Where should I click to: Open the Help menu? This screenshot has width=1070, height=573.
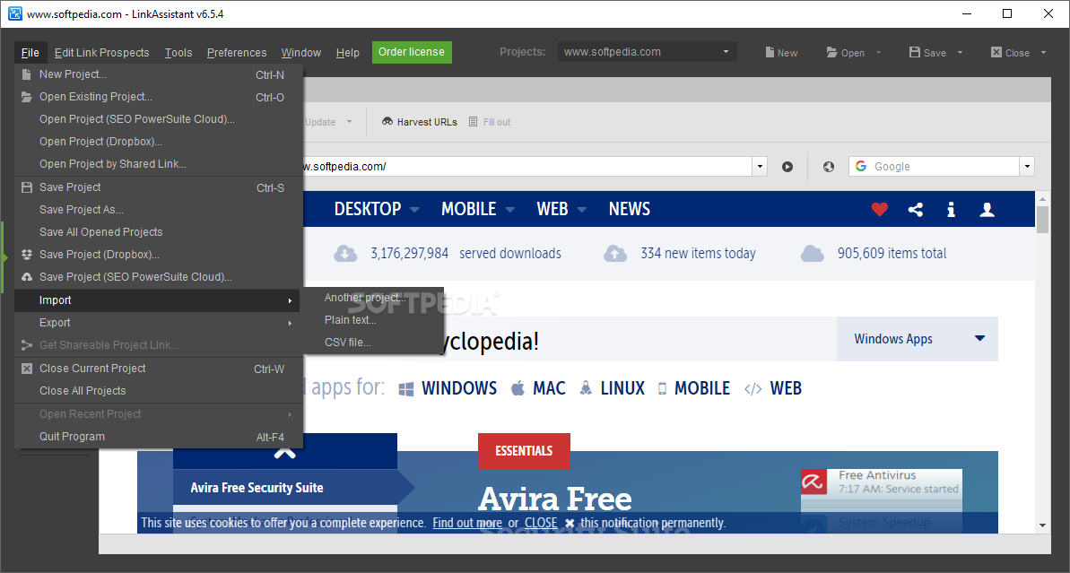(x=347, y=53)
